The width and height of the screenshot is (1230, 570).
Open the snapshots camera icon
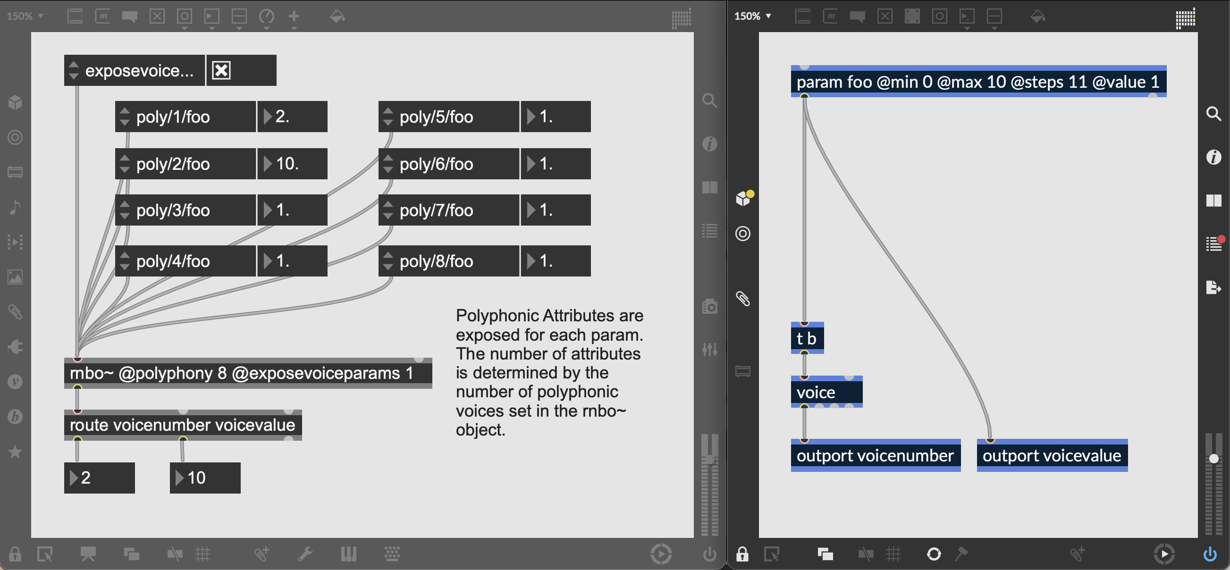pyautogui.click(x=709, y=306)
